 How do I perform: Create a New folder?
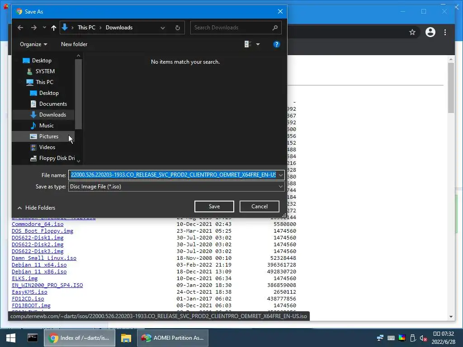pyautogui.click(x=74, y=44)
